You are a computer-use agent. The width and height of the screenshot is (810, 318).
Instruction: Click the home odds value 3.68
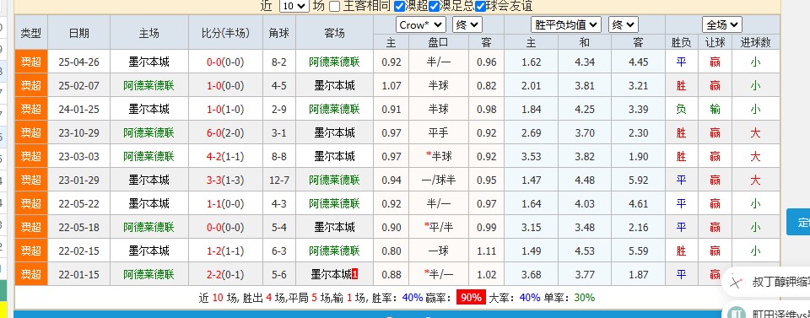coord(532,274)
